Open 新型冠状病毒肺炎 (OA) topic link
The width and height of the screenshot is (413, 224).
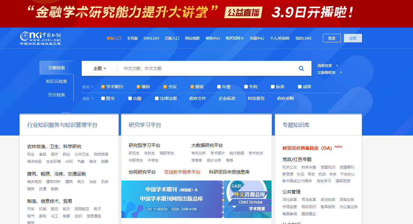307,148
